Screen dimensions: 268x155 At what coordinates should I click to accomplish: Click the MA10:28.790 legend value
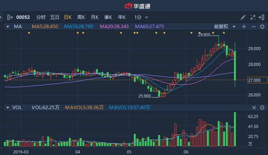point(79,27)
